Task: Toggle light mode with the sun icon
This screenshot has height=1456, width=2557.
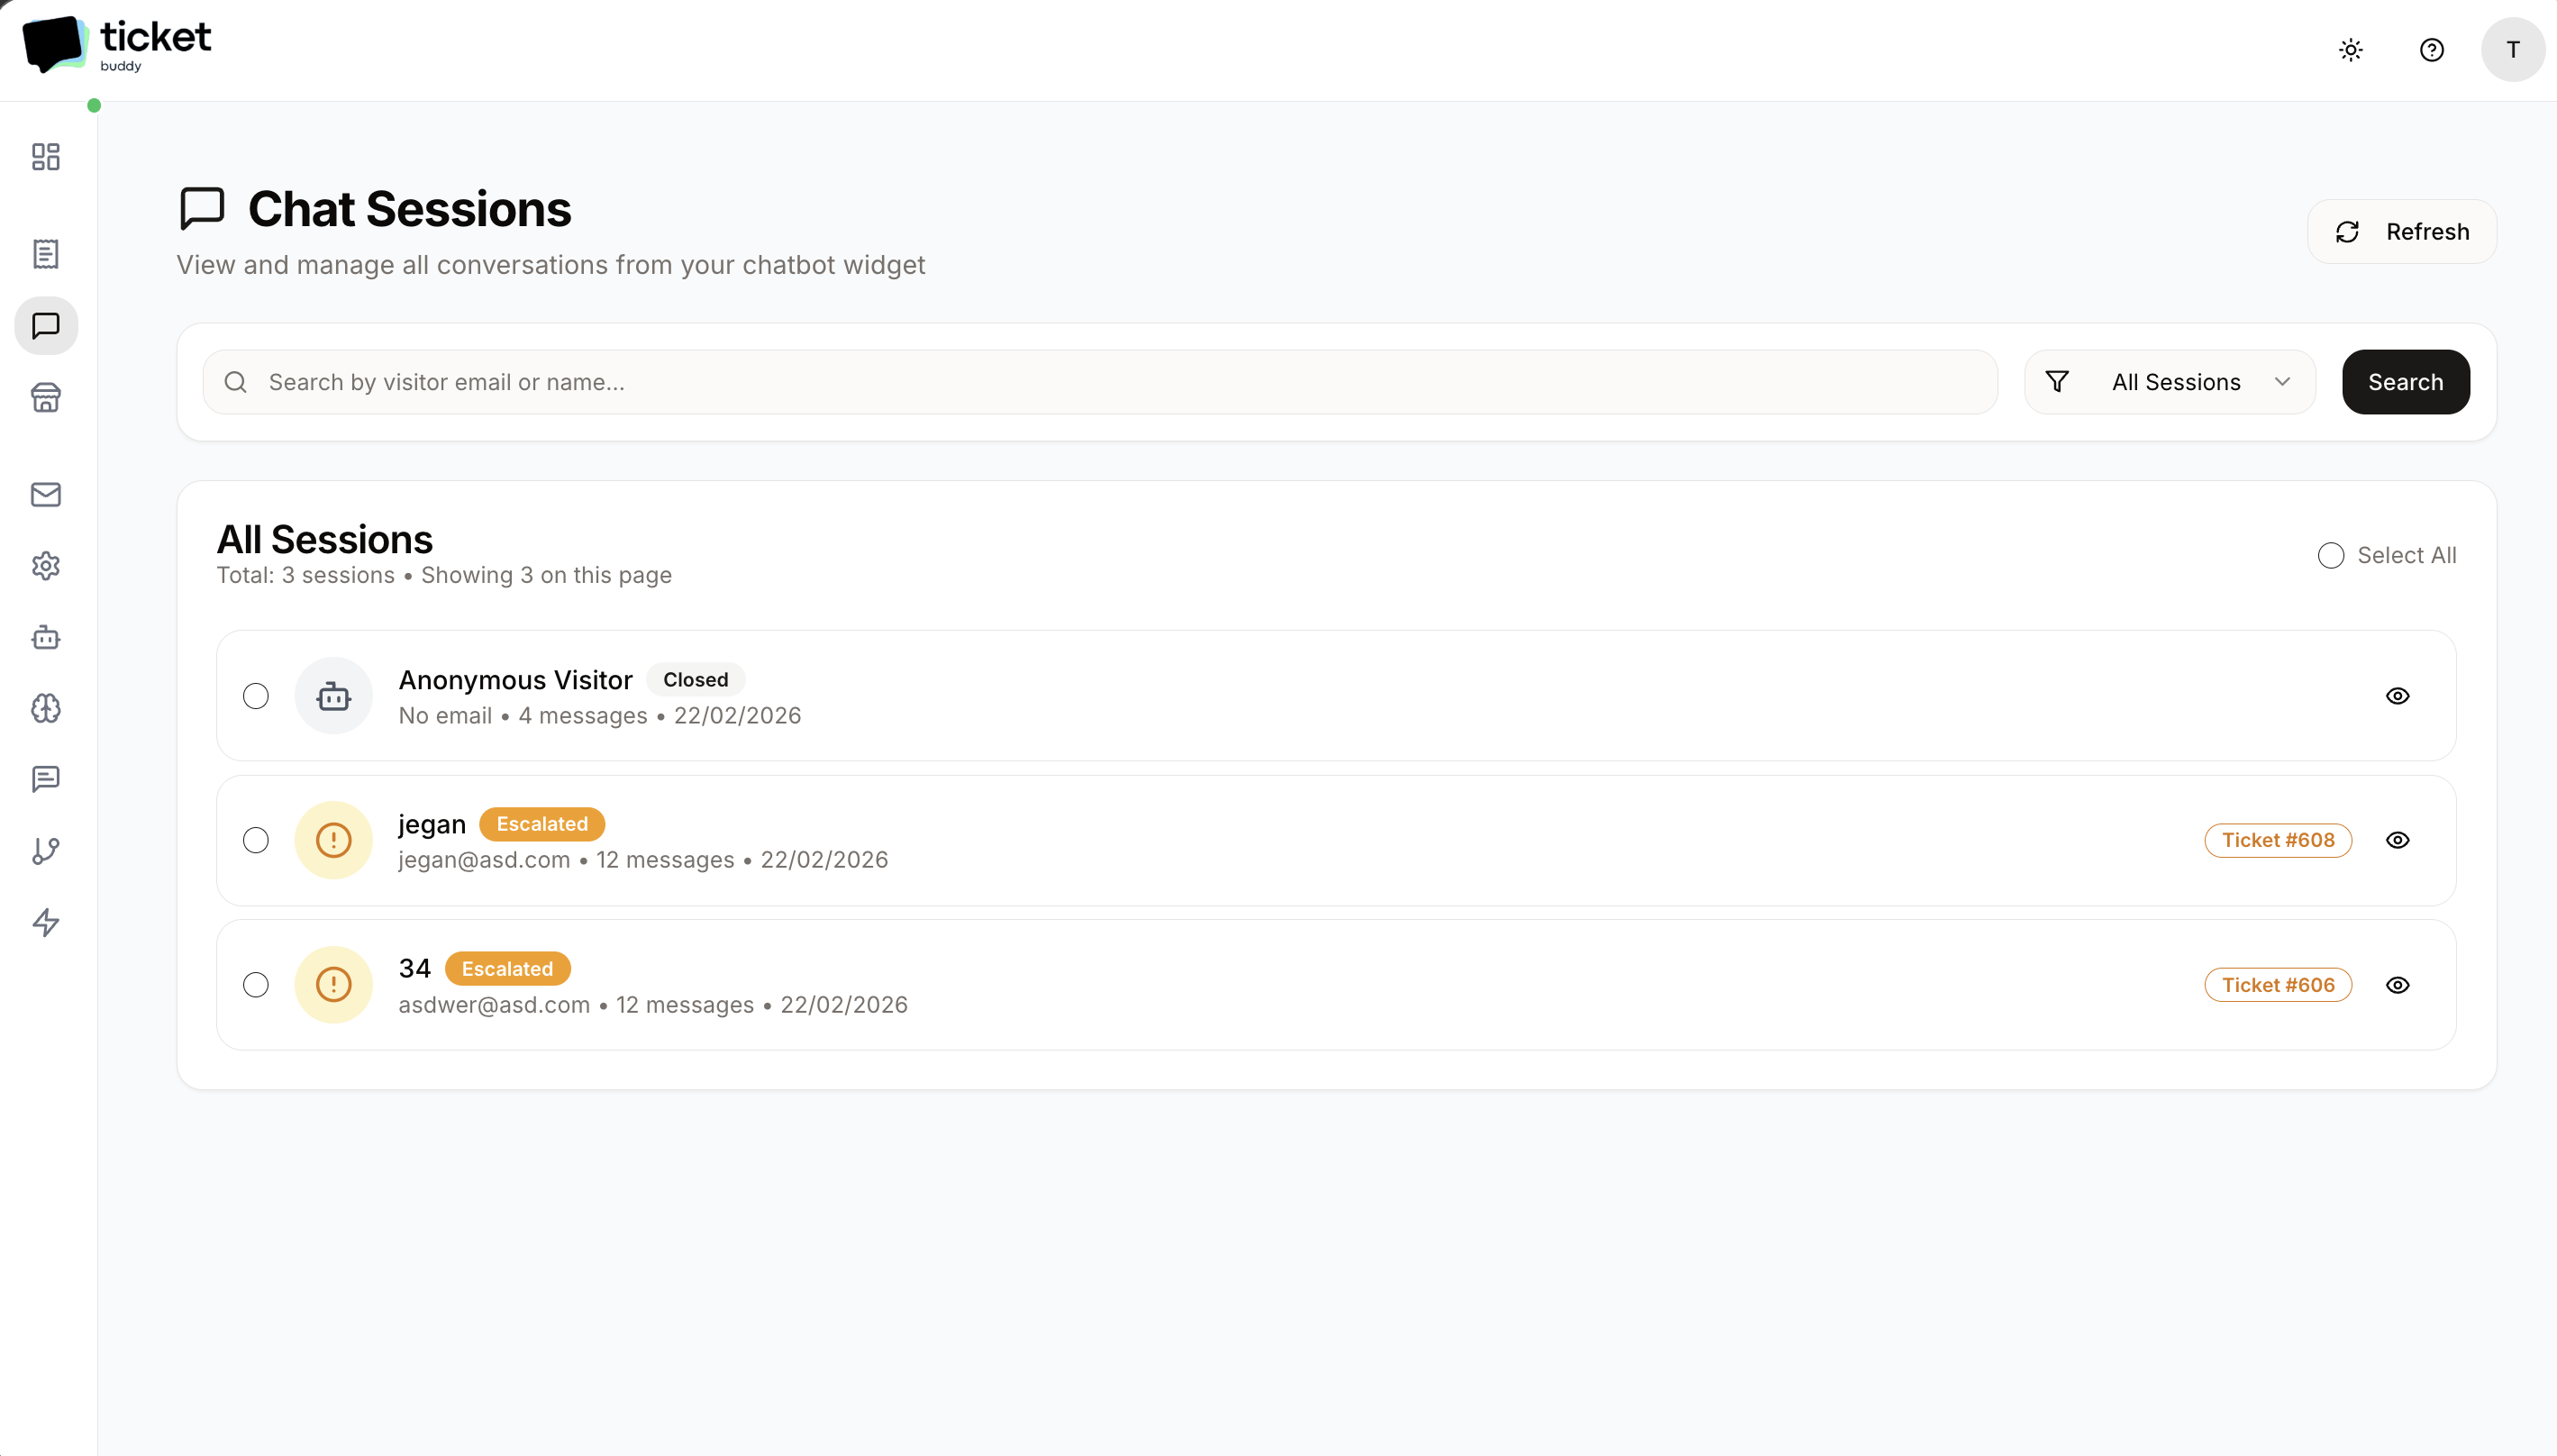Action: [x=2350, y=49]
